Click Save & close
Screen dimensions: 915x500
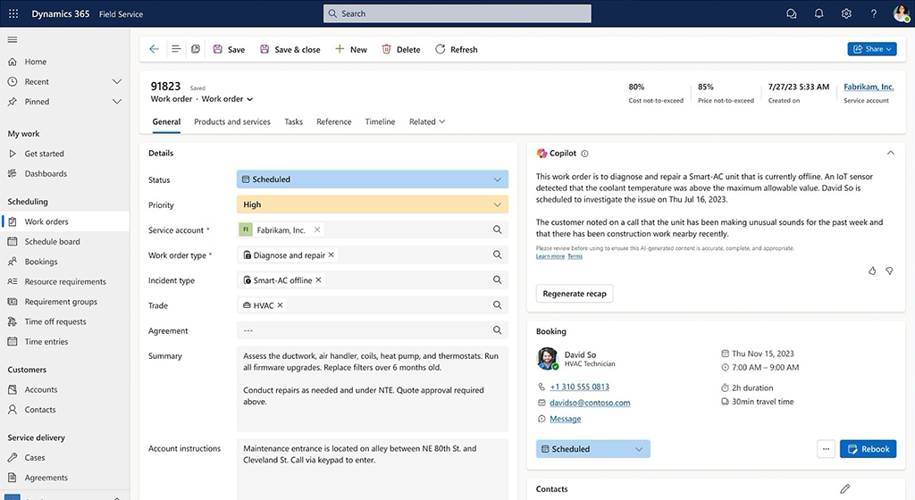pos(290,49)
